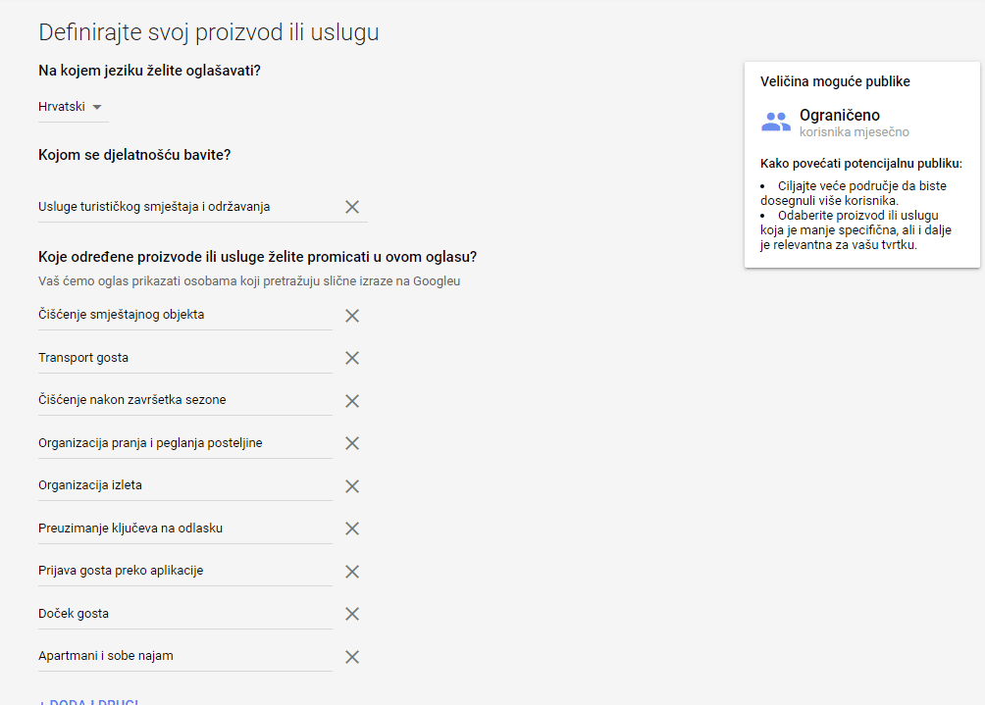Clear the business category field
Image resolution: width=985 pixels, height=705 pixels.
click(x=352, y=207)
